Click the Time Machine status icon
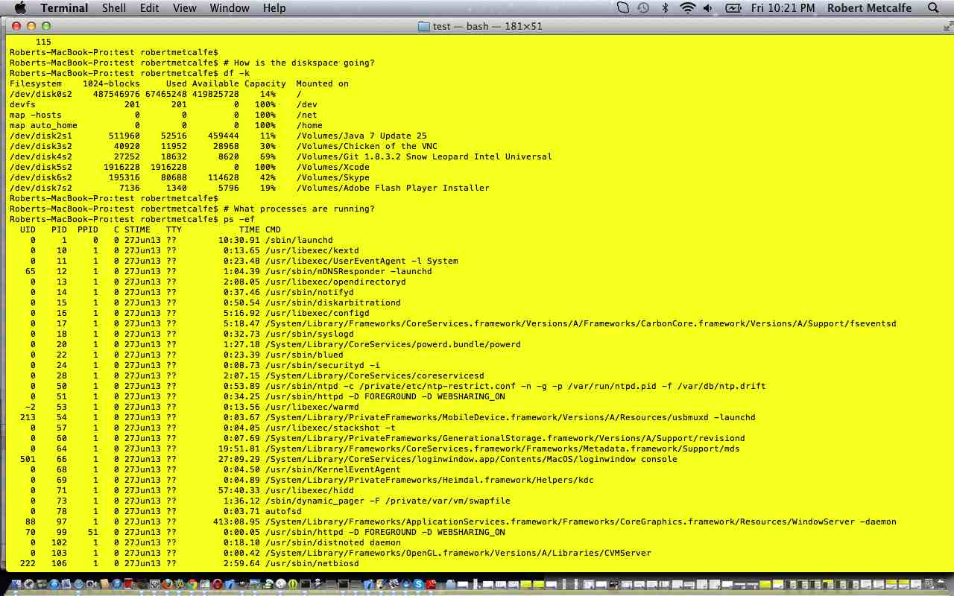Image resolution: width=954 pixels, height=596 pixels. [643, 8]
